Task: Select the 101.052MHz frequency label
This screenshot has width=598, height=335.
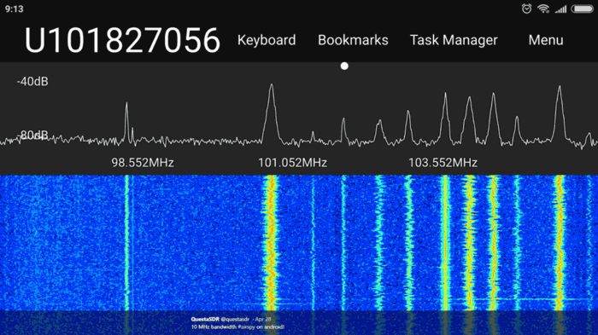Action: (x=292, y=163)
